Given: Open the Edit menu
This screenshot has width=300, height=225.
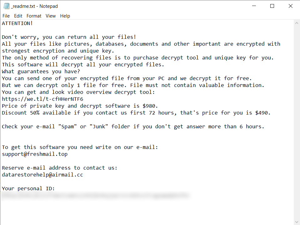Looking at the screenshot, I should point(18,16).
